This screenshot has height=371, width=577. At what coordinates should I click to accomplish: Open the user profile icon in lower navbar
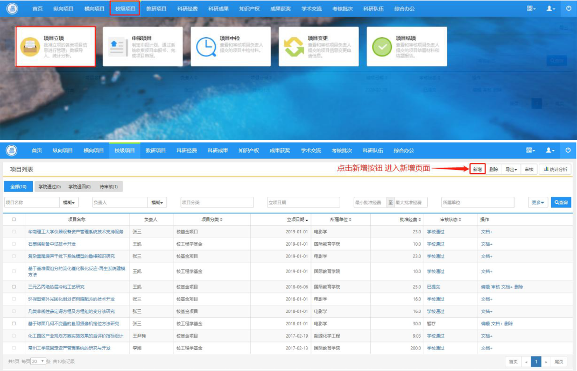click(x=550, y=150)
